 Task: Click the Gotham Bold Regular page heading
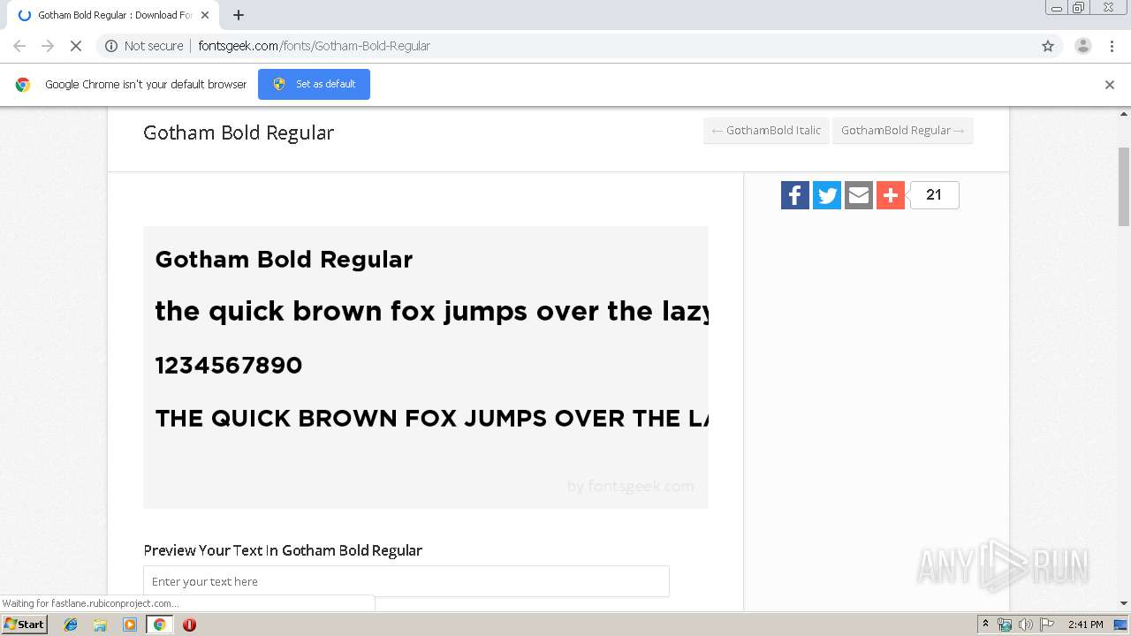(239, 132)
